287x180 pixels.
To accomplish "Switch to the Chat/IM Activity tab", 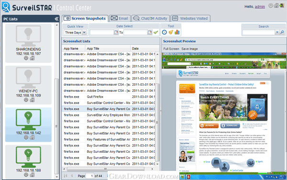I will [x=151, y=19].
